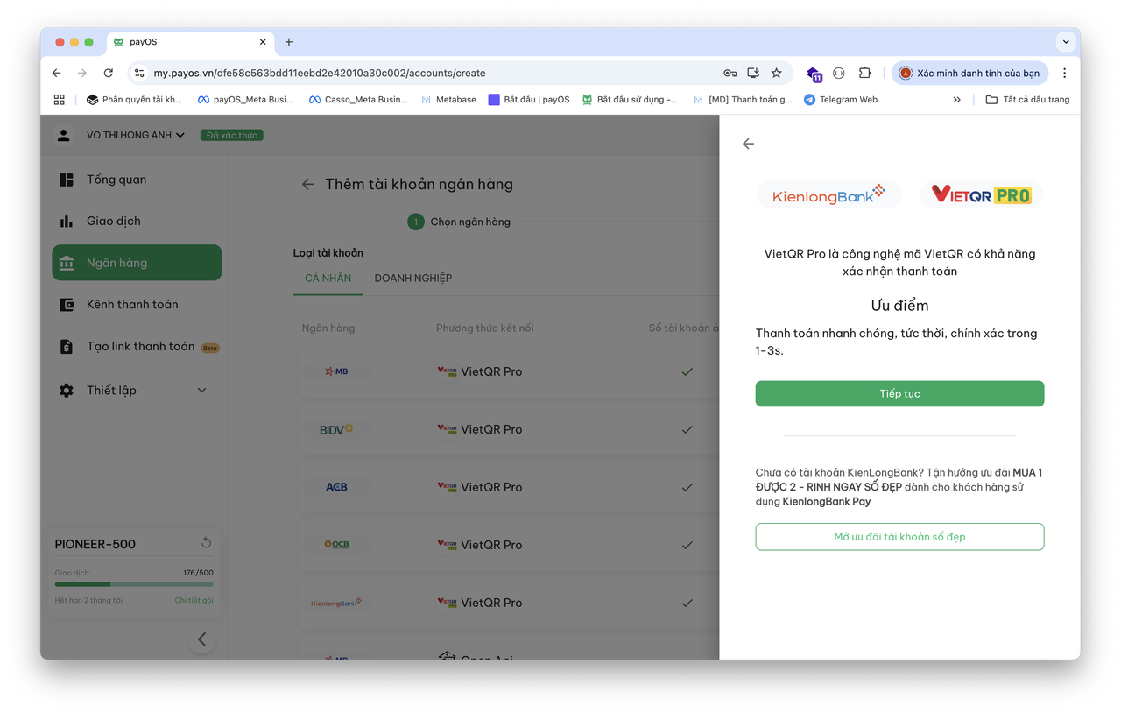Click the checkmark in the OCB row

coord(687,545)
